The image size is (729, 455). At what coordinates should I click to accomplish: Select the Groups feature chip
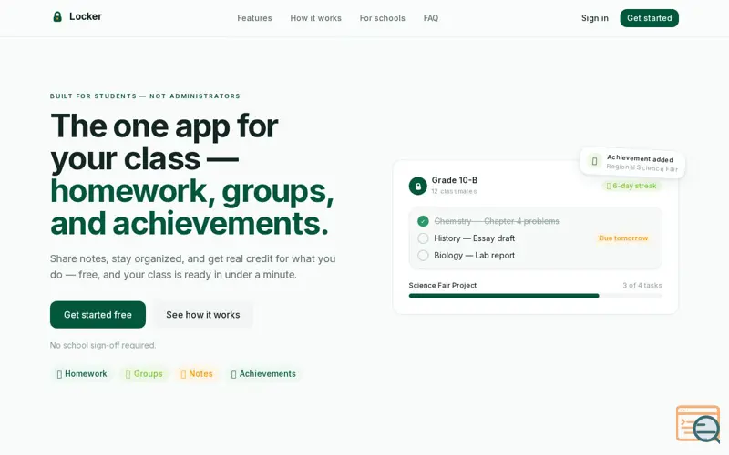coord(144,374)
